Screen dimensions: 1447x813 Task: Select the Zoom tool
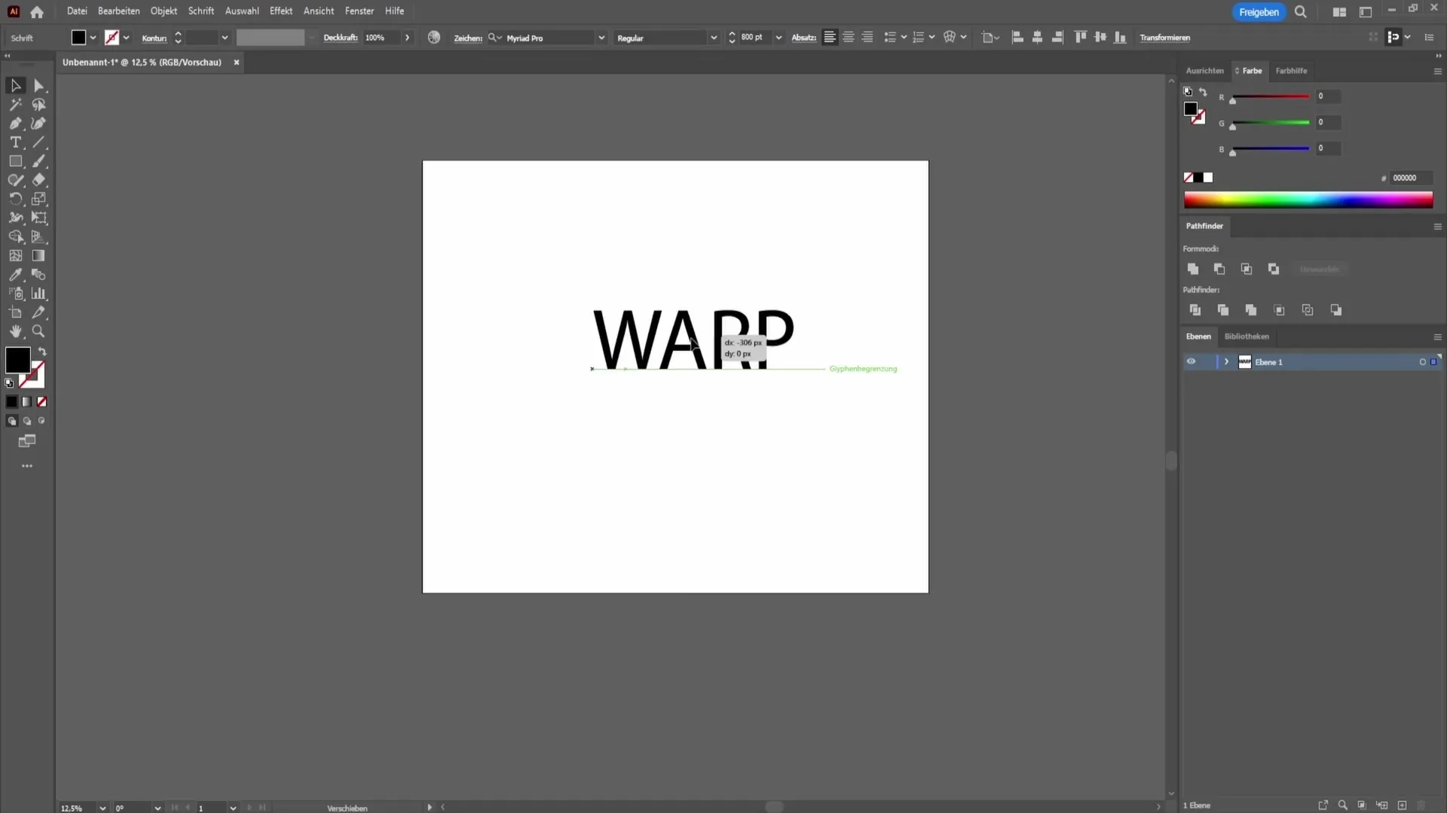click(38, 330)
